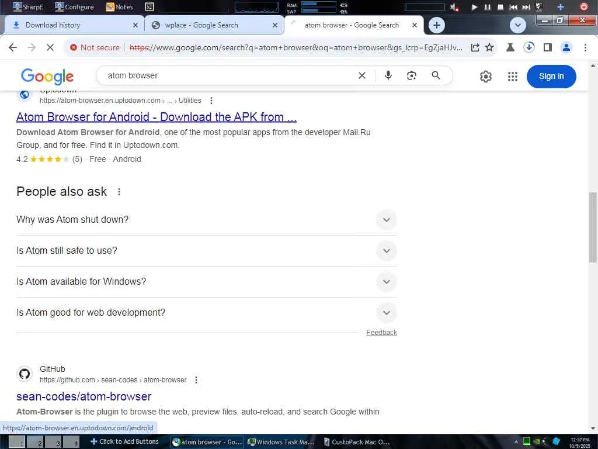Click the blue plus icon in the top bar

[x=560, y=7]
